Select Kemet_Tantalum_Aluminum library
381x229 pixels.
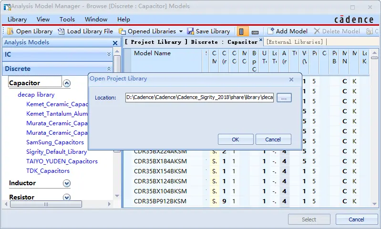[57, 113]
